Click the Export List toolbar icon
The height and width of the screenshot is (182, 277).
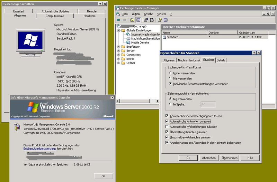click(152, 20)
